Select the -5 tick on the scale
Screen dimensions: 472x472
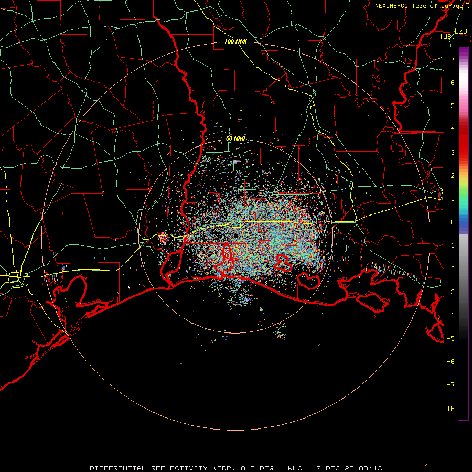click(450, 338)
